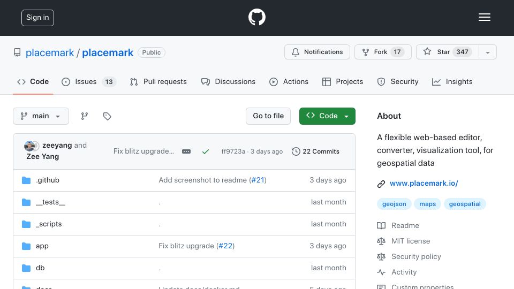Image resolution: width=514 pixels, height=289 pixels.
Task: Open the www.placemark.io website link
Action: click(x=424, y=184)
